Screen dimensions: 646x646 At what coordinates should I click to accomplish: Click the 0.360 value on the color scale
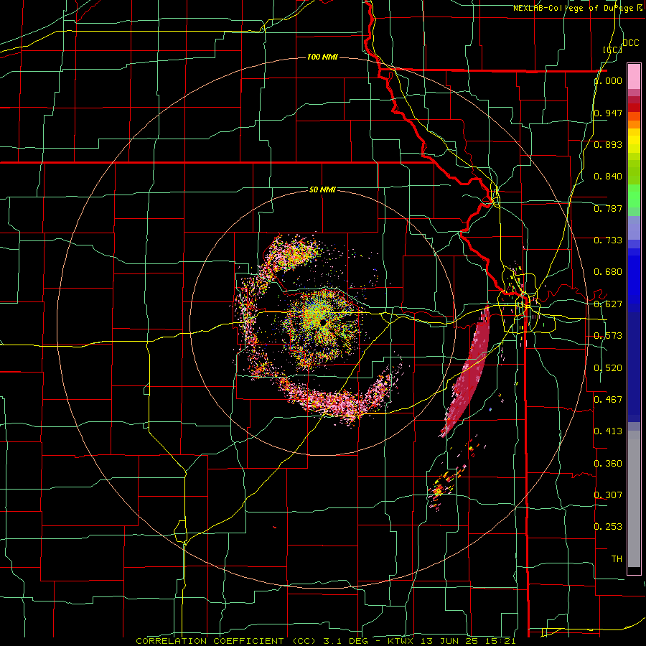coord(608,463)
